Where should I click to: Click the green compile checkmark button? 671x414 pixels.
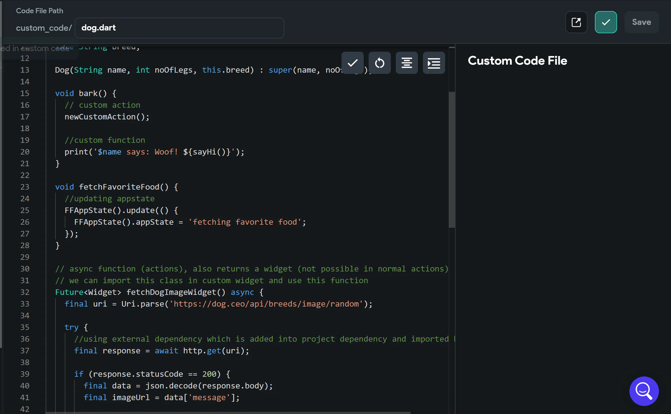tap(606, 22)
